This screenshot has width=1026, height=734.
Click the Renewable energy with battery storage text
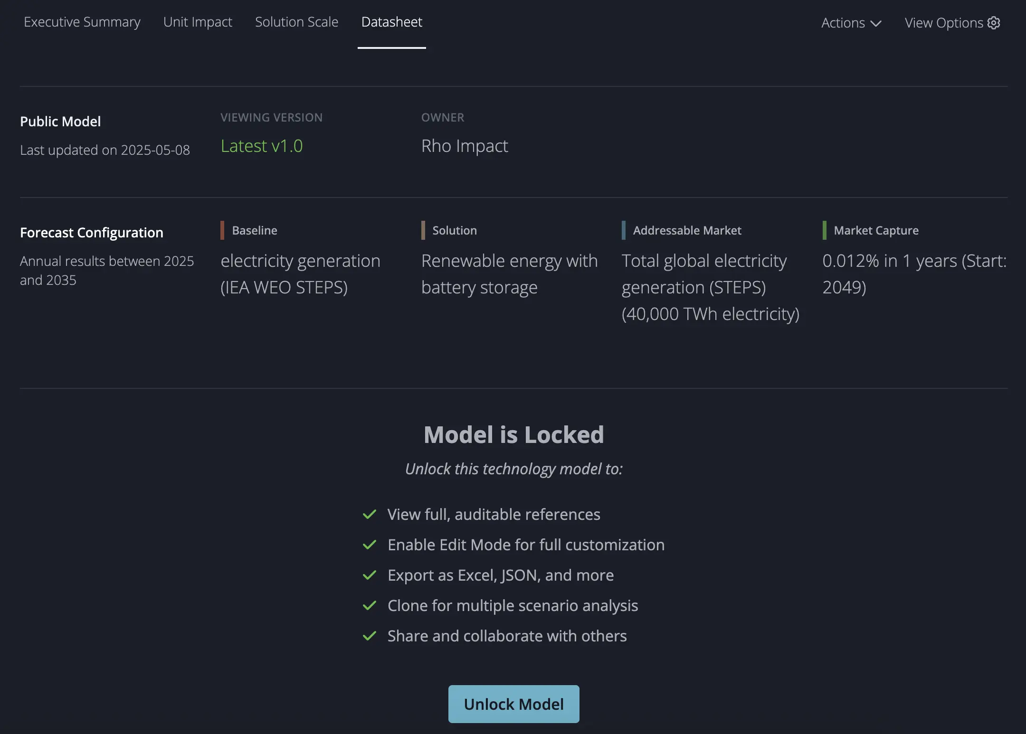509,274
